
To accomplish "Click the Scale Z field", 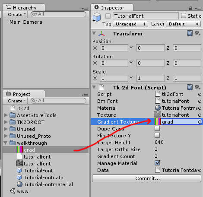I will pos(187,78).
